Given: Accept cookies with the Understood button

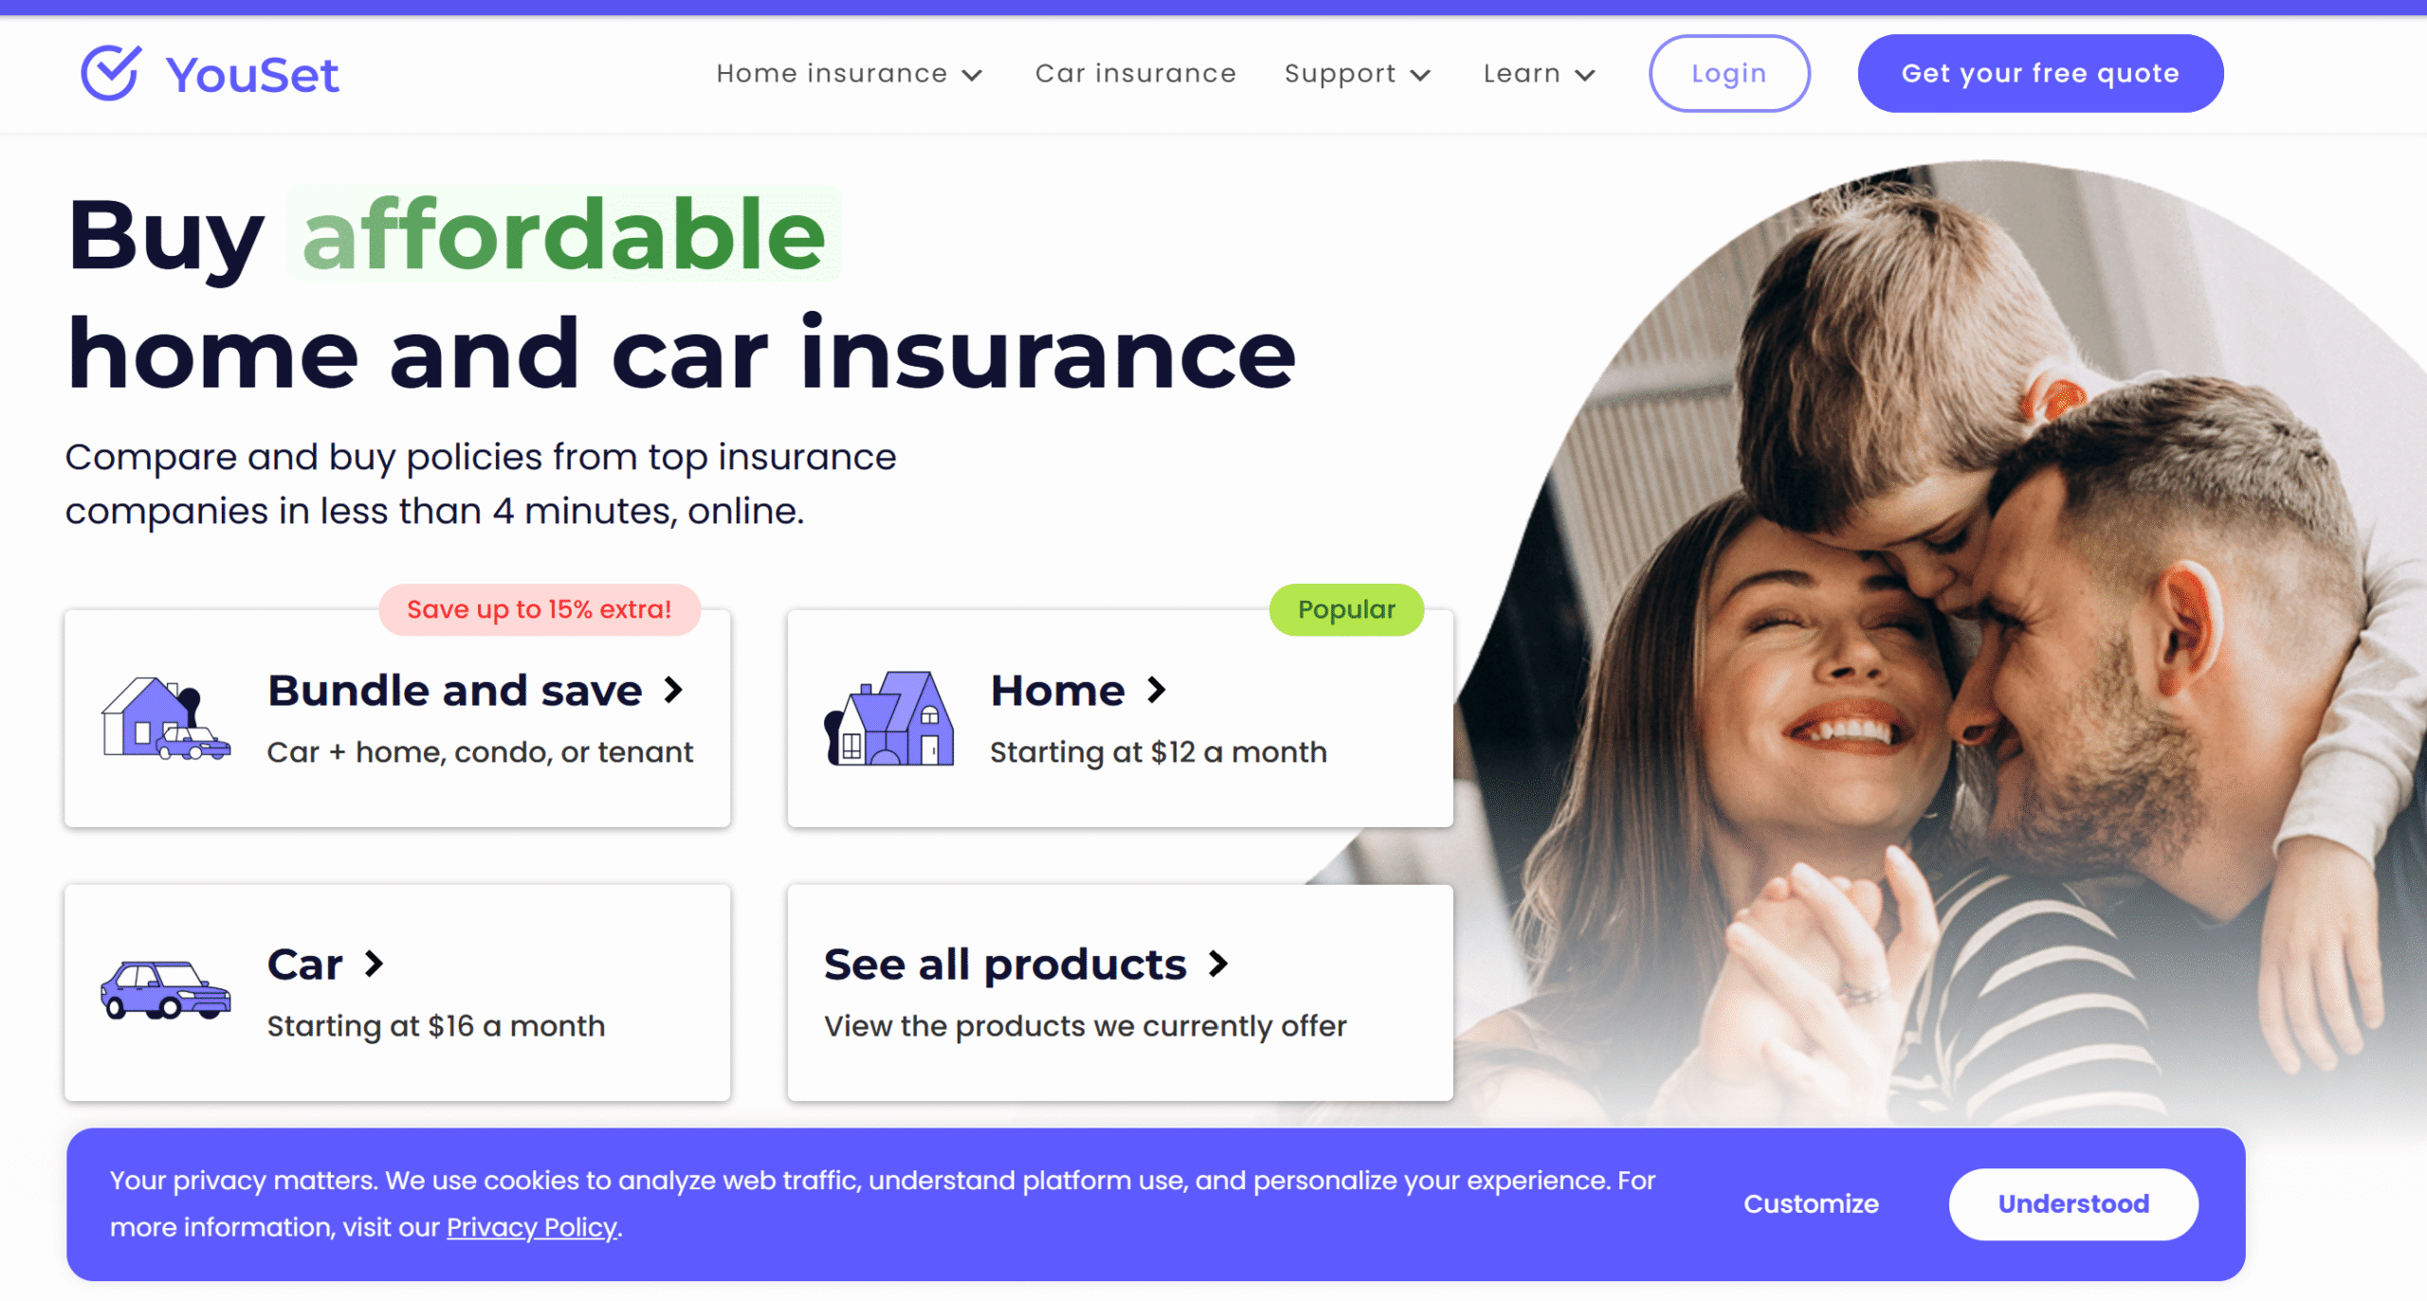Looking at the screenshot, I should 2073,1203.
